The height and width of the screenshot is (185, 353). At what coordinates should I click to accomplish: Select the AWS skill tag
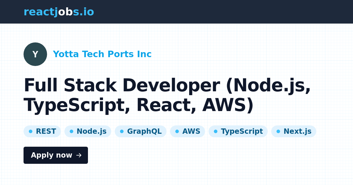(187, 131)
